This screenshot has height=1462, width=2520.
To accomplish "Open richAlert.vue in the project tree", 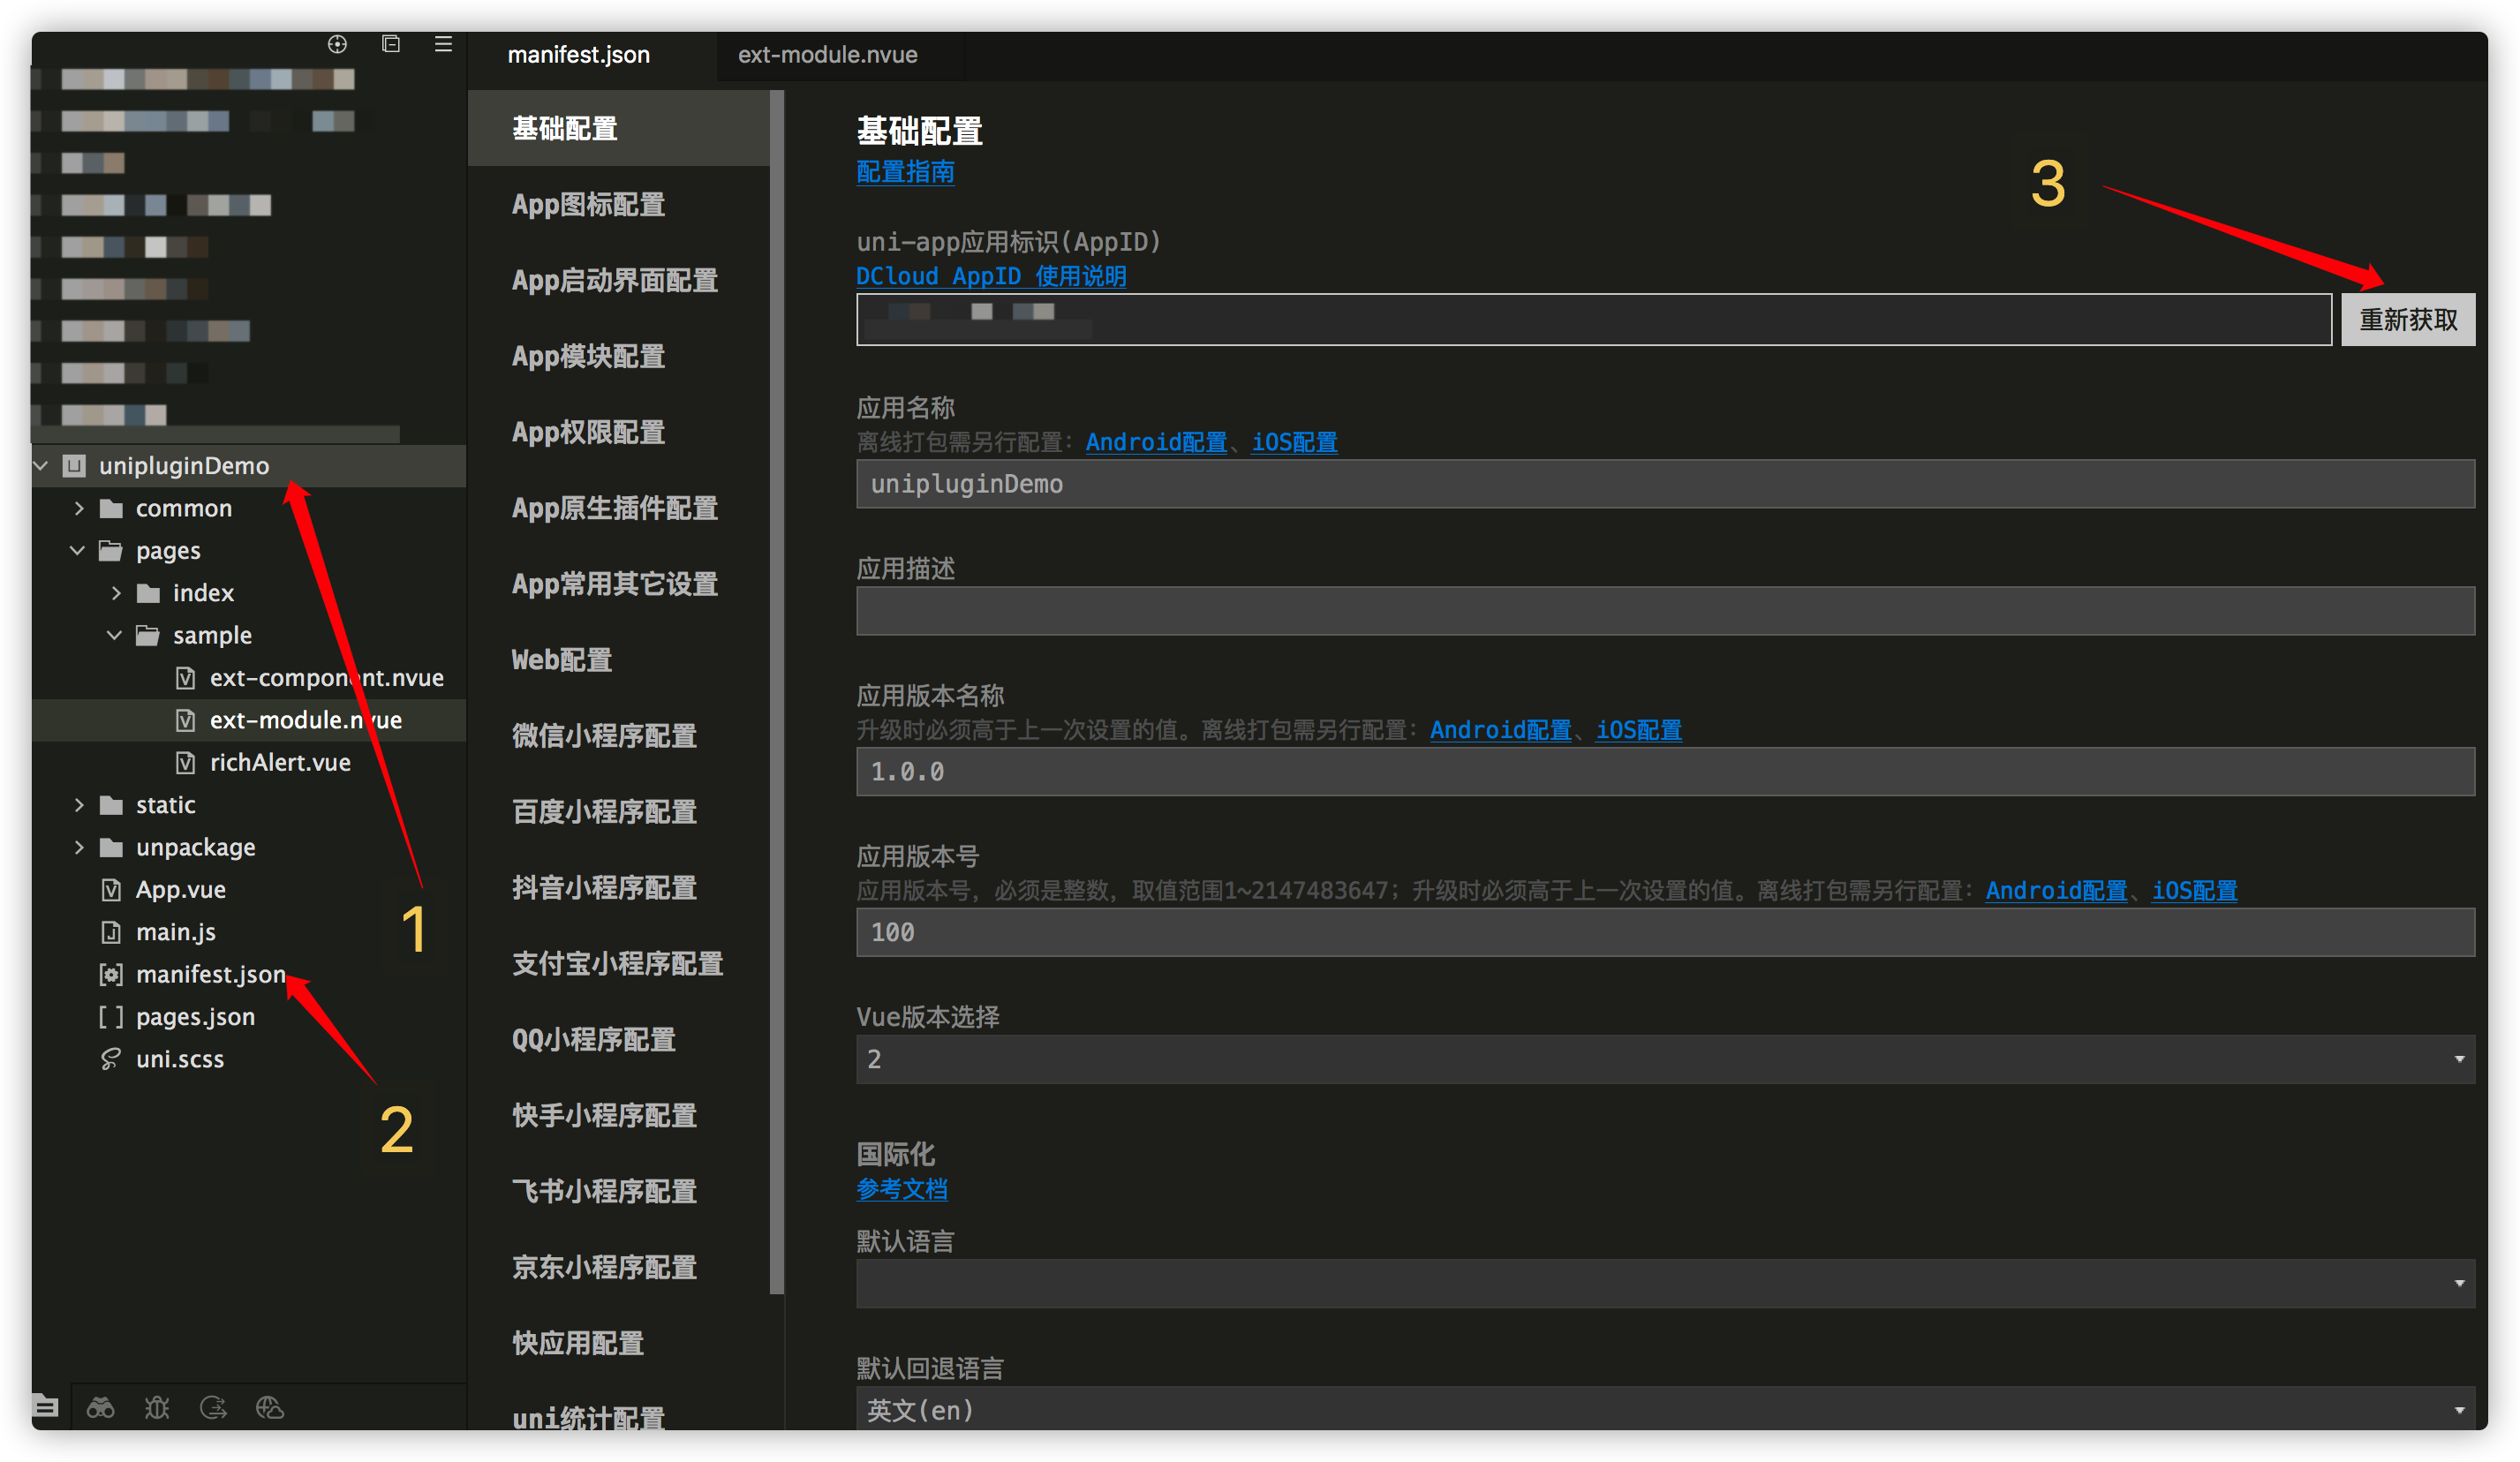I will coord(280,762).
